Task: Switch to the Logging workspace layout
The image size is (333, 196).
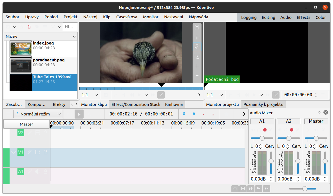Action: coord(249,17)
